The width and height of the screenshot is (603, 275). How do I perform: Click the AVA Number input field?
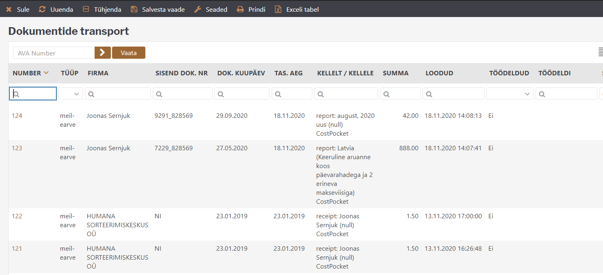coord(54,53)
